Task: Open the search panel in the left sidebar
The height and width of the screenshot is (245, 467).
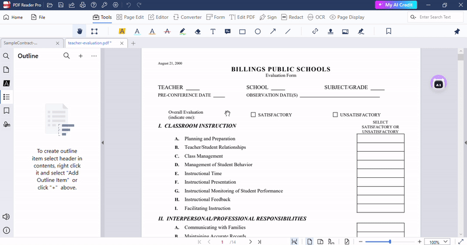Action: click(x=6, y=56)
